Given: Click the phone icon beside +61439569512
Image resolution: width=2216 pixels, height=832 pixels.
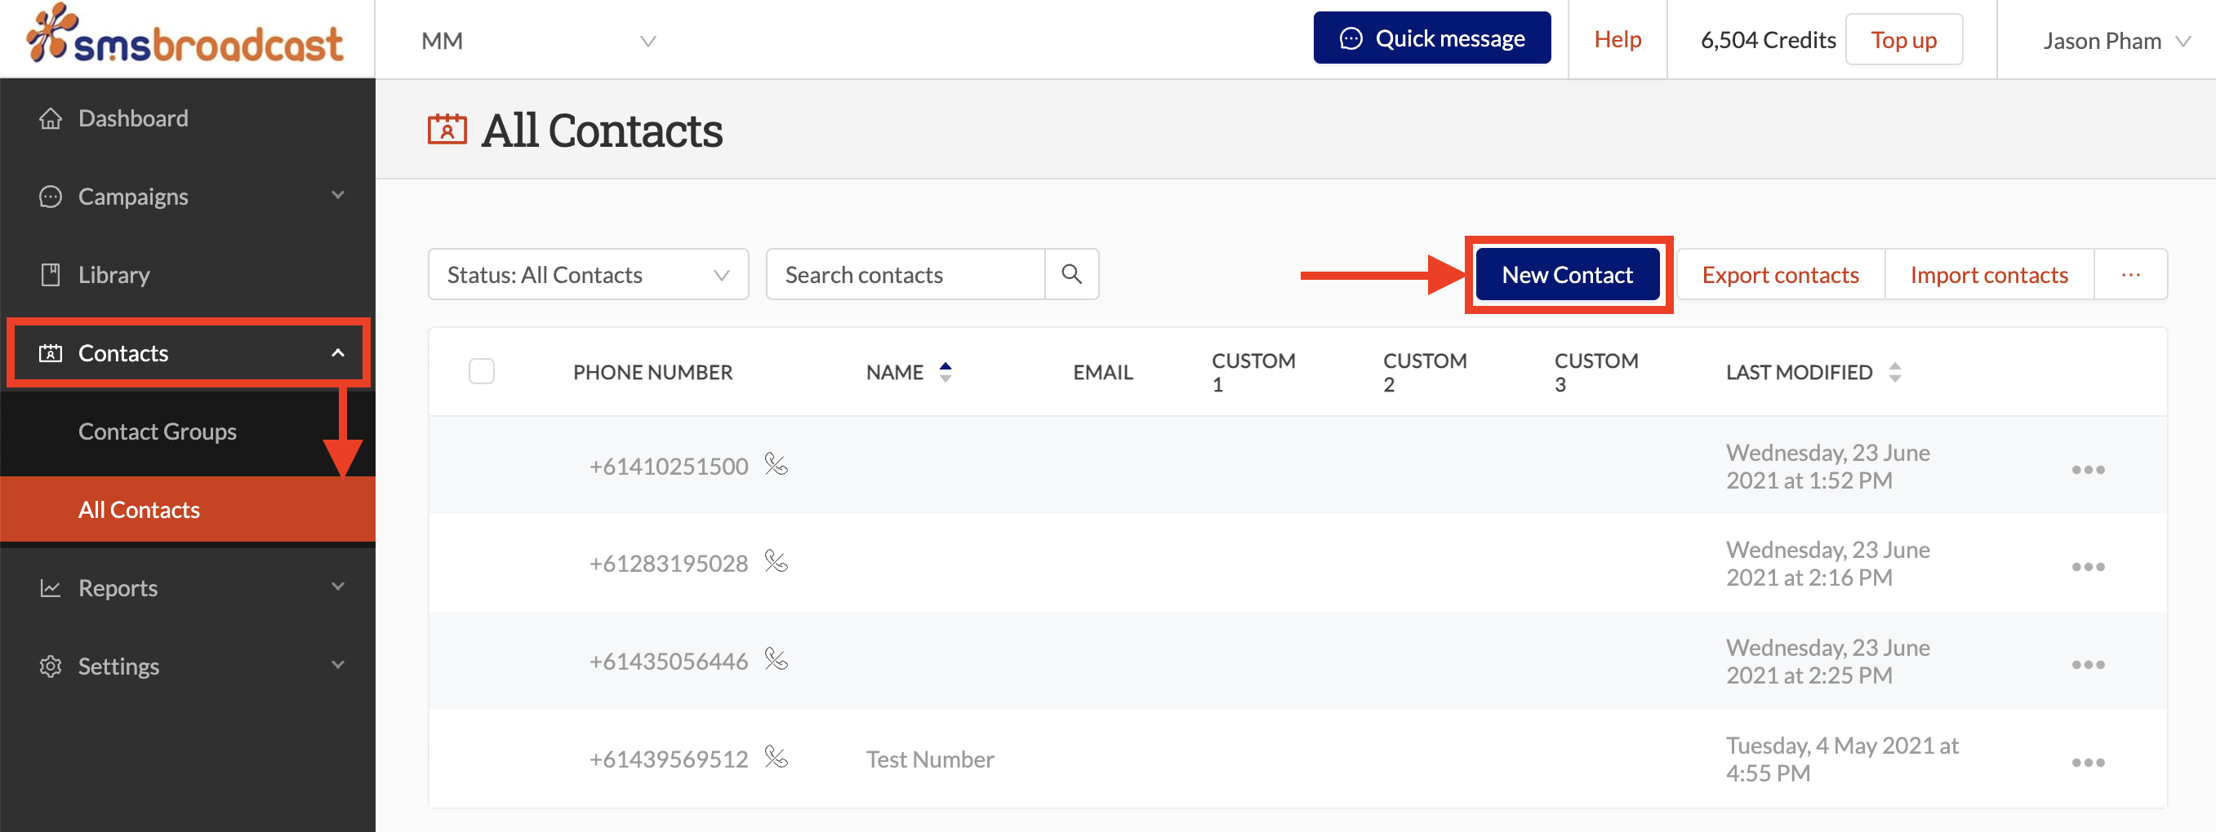Looking at the screenshot, I should (x=776, y=758).
